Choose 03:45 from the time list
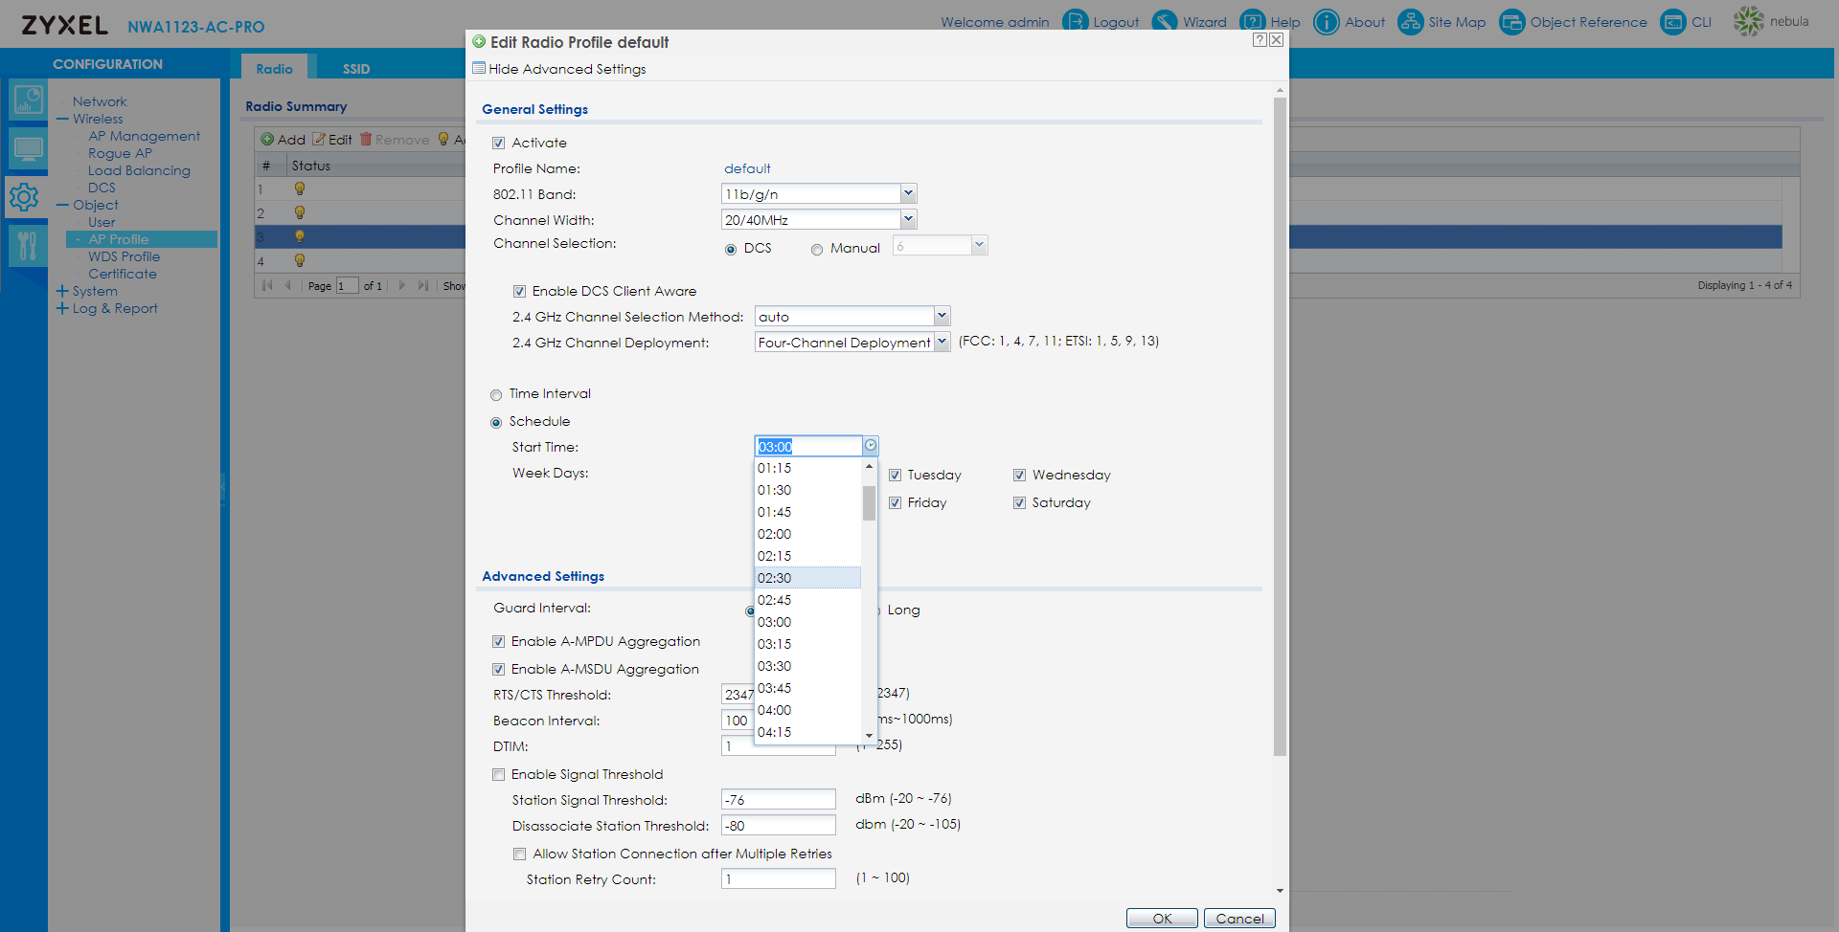The height and width of the screenshot is (932, 1839). 808,688
